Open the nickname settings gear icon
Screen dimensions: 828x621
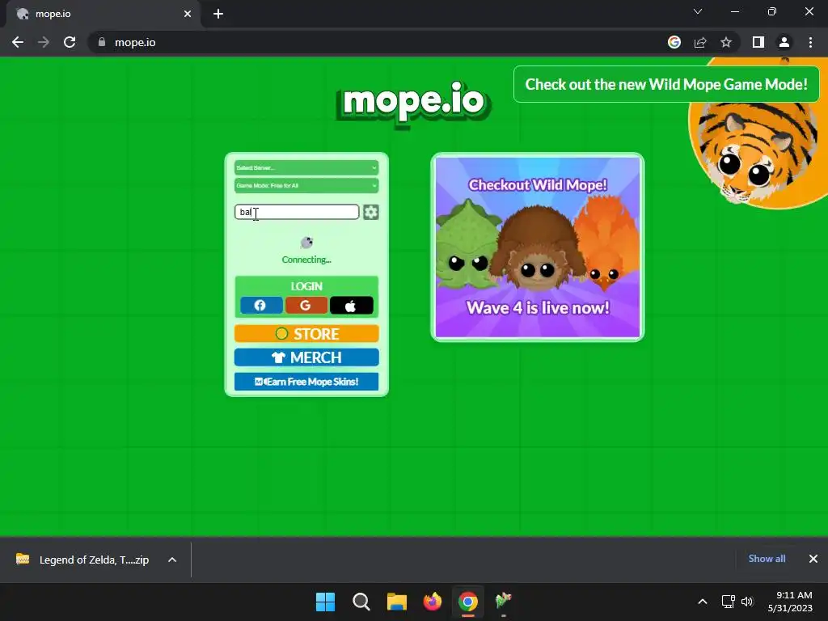click(370, 213)
